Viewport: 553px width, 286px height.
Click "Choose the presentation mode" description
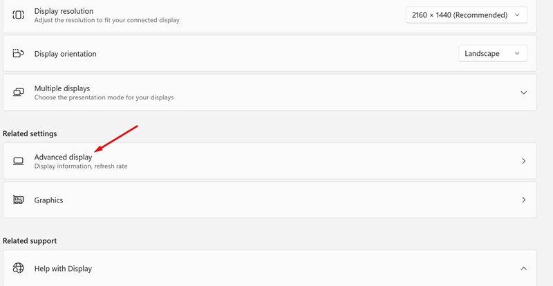(104, 97)
